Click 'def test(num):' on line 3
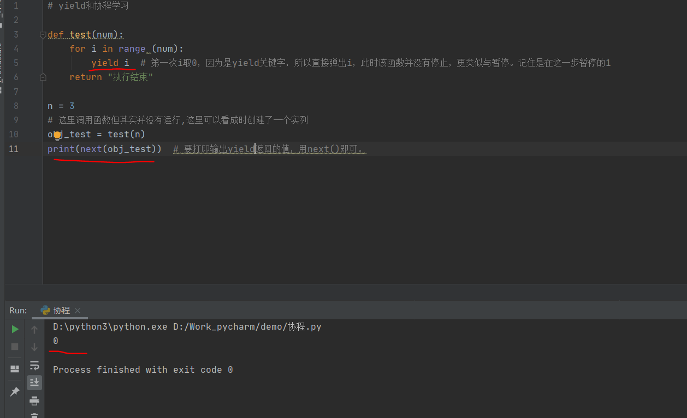Image resolution: width=687 pixels, height=418 pixels. [x=86, y=34]
